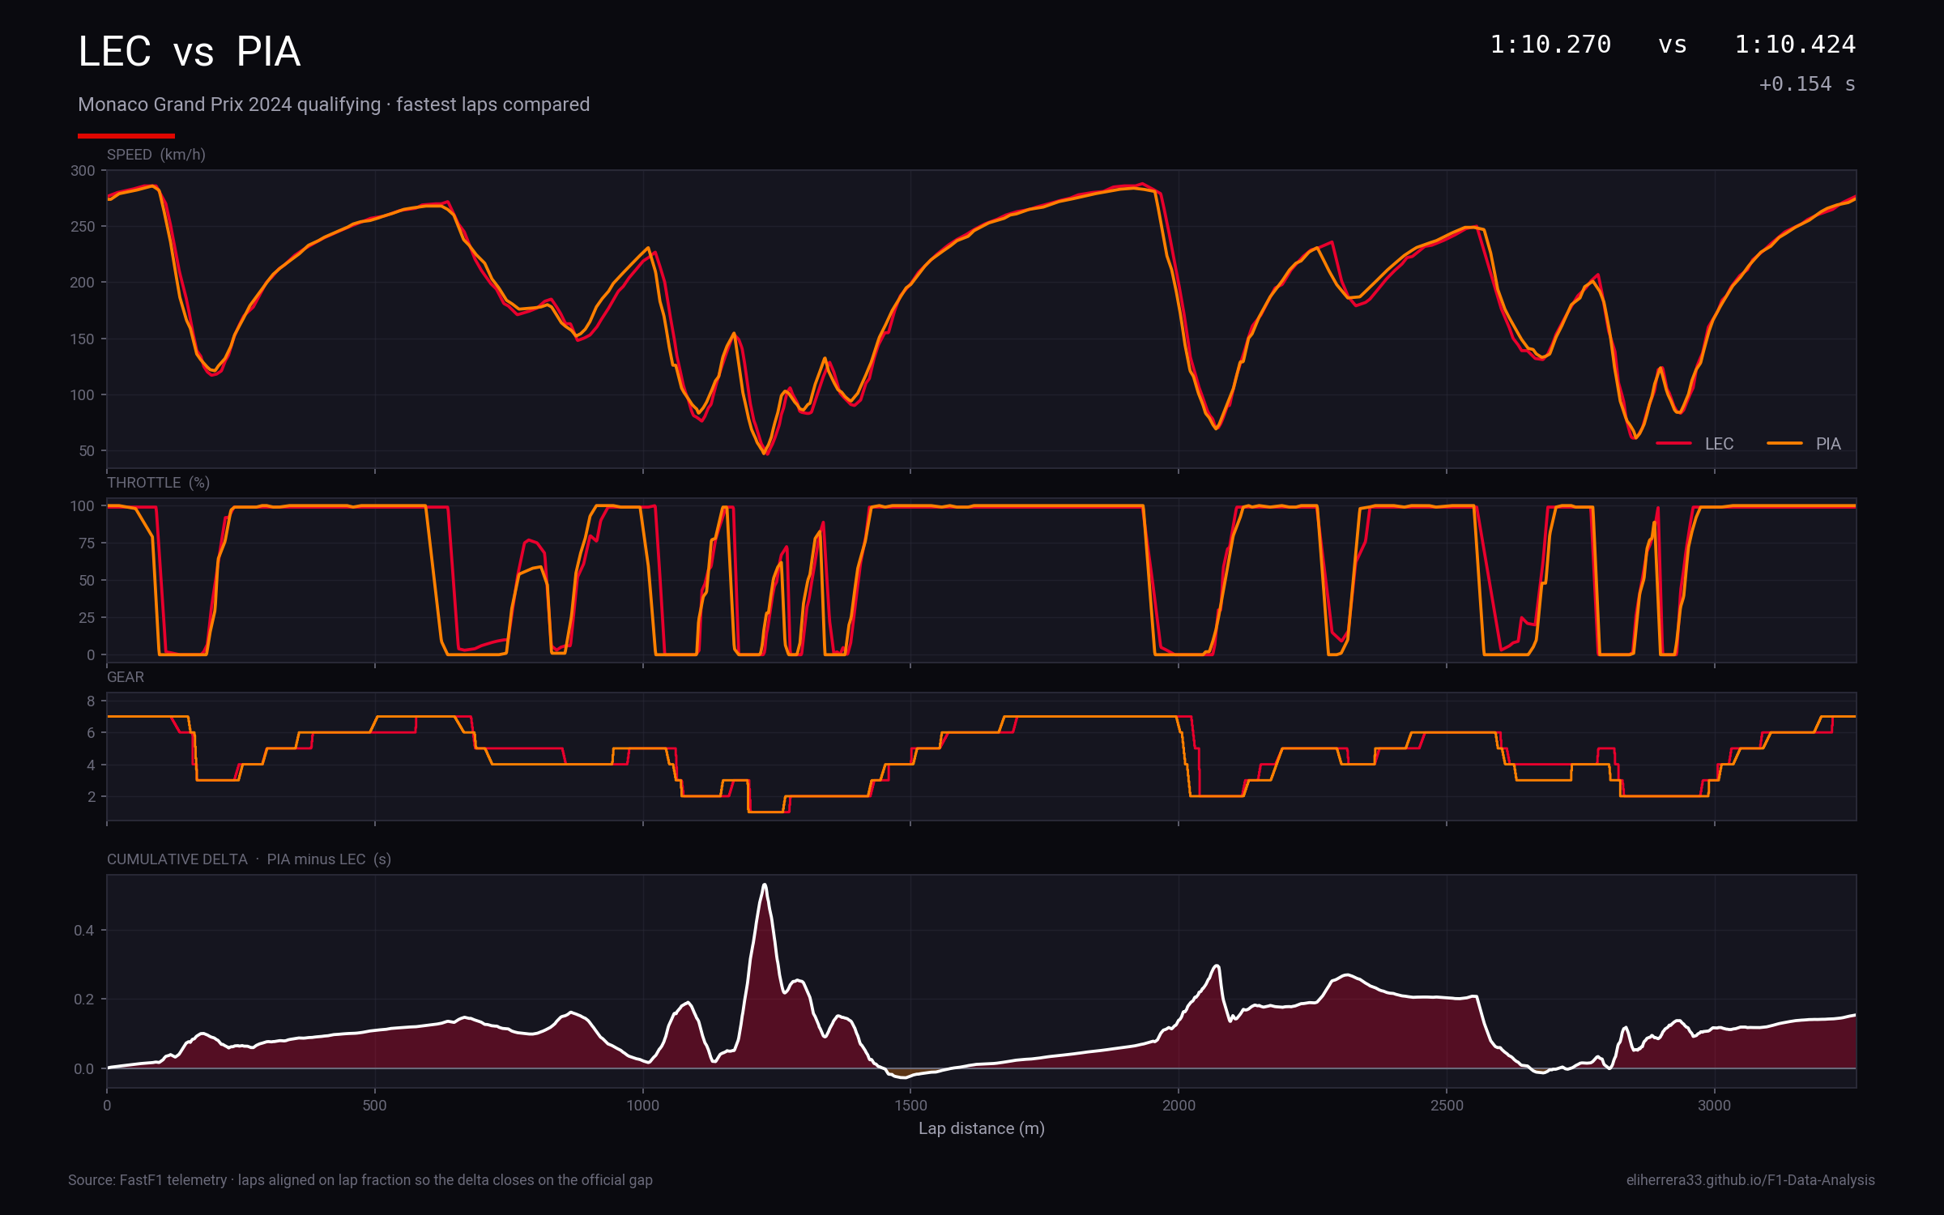The height and width of the screenshot is (1215, 1944).
Task: Click the orange PIA legend line swatch
Action: click(x=1784, y=443)
